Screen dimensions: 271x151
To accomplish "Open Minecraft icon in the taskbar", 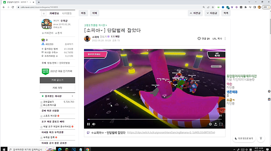I will [x=67, y=149].
